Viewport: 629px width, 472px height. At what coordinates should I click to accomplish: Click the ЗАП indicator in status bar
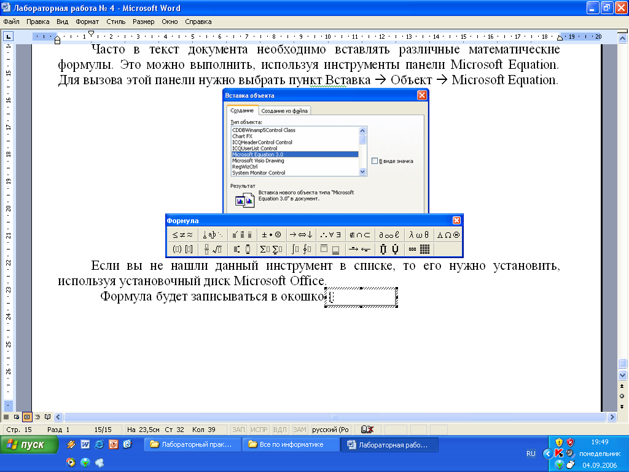click(238, 430)
